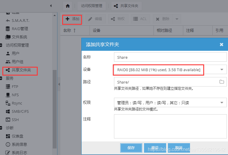Collapse the 访问权限管理 section

tap(1, 45)
